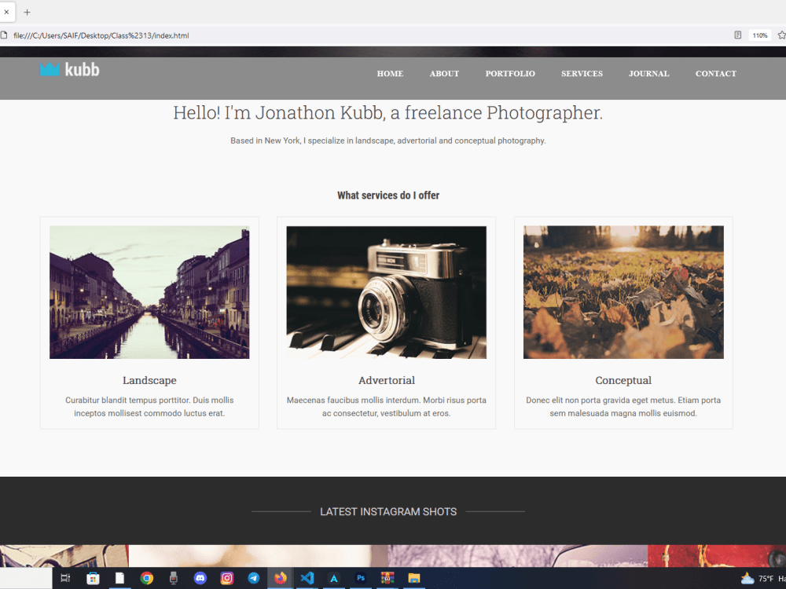Screen dimensions: 786x589
Task: Open Telegram from the taskbar
Action: tap(254, 578)
